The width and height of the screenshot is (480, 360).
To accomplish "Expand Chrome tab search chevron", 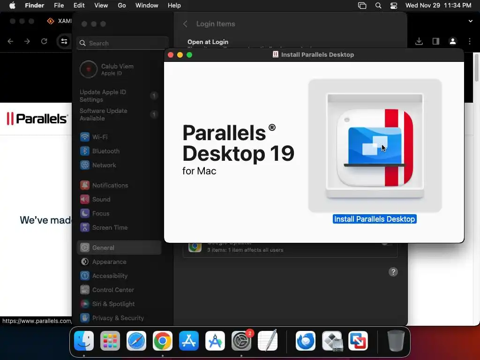I will [471, 21].
